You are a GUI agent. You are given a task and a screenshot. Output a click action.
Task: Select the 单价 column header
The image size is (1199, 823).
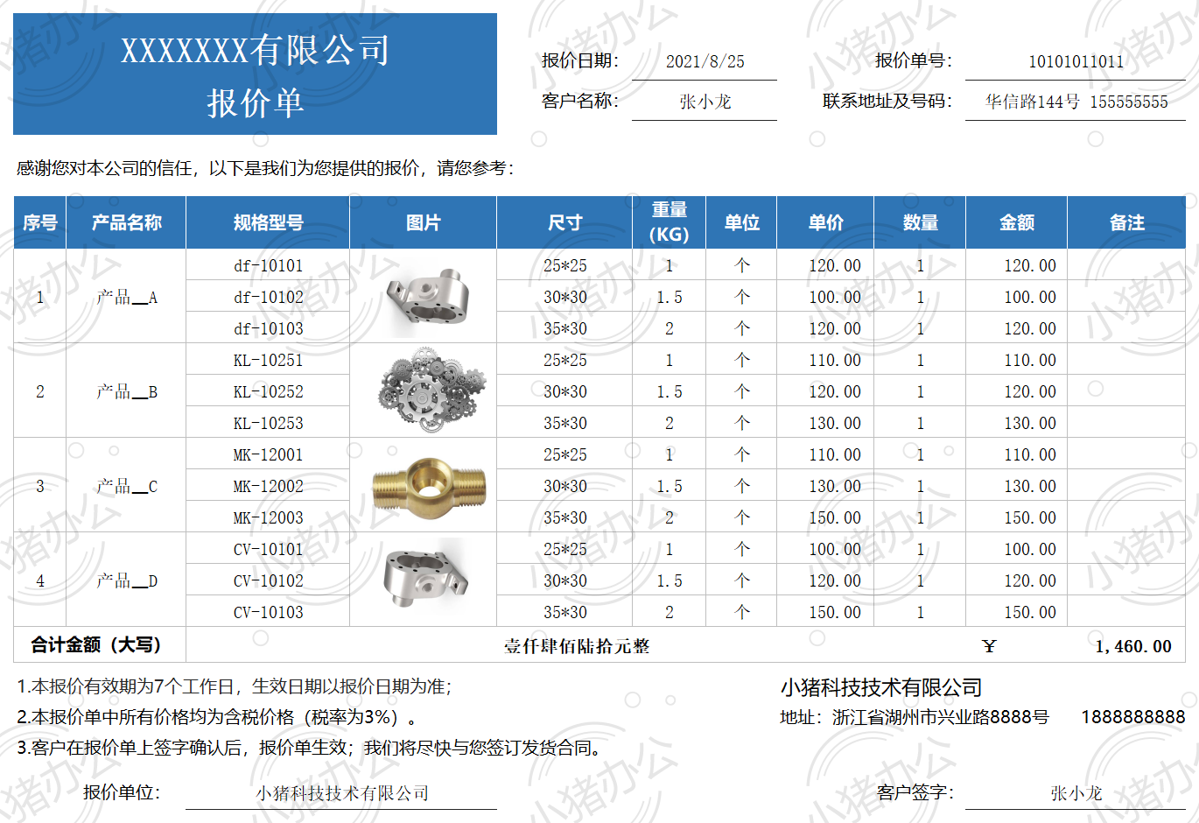(826, 222)
